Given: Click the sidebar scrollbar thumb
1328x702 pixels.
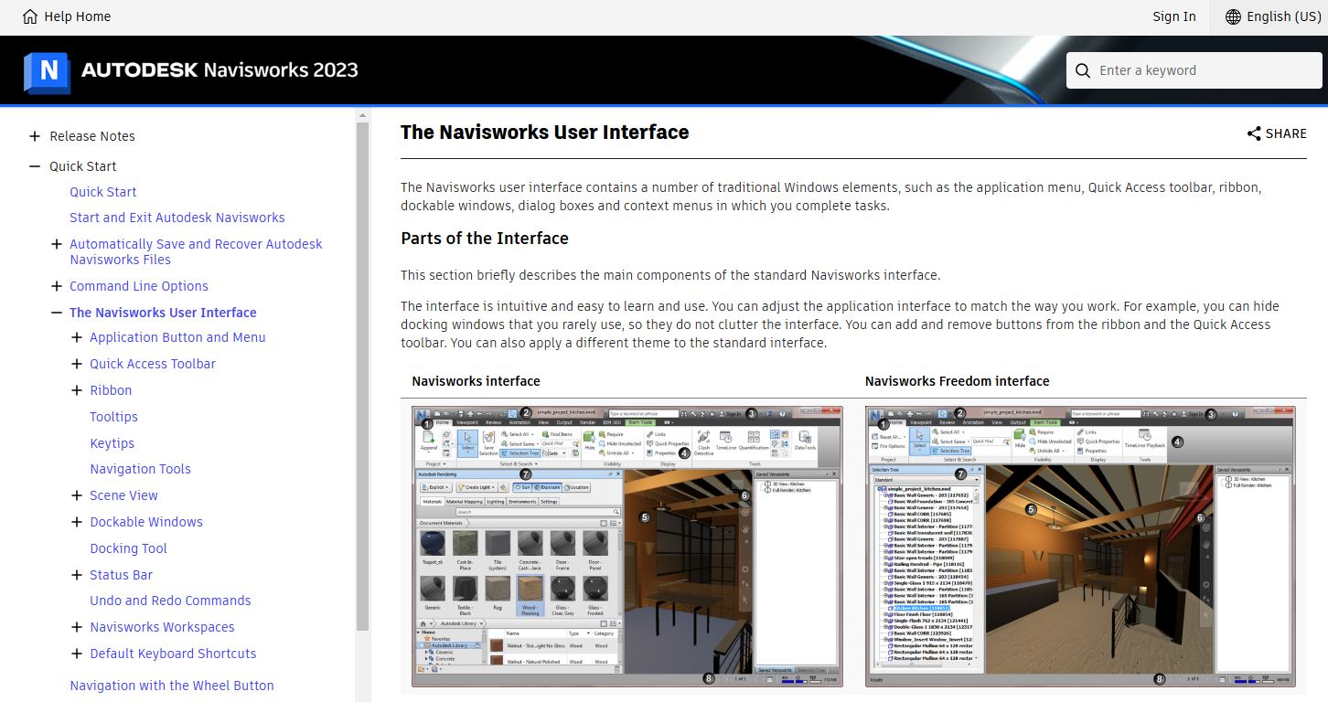Looking at the screenshot, I should (362, 376).
